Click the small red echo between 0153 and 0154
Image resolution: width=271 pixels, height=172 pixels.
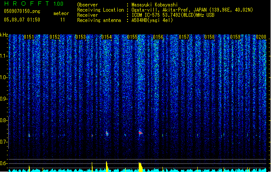click(x=92, y=136)
